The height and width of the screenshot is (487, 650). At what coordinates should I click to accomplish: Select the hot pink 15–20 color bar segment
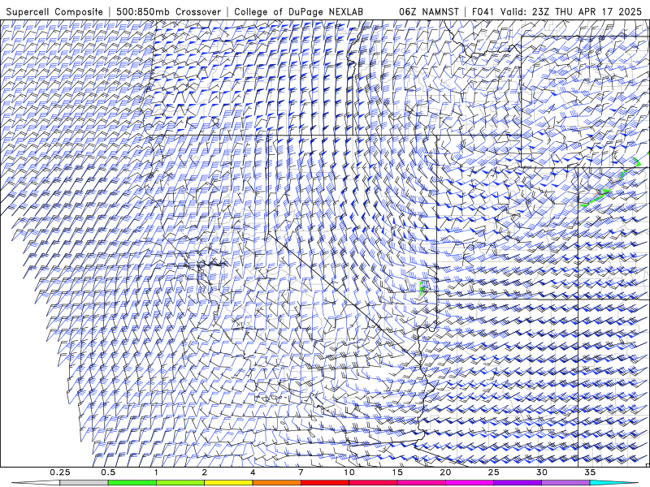(x=421, y=483)
